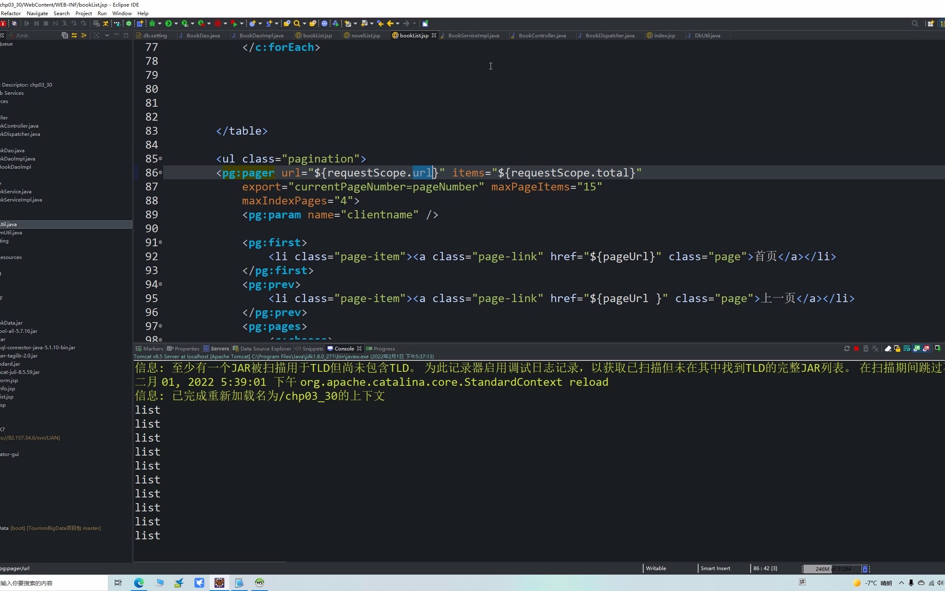The height and width of the screenshot is (591, 945).
Task: Click Link with Editor double-arrow icon
Action: pyautogui.click(x=74, y=35)
